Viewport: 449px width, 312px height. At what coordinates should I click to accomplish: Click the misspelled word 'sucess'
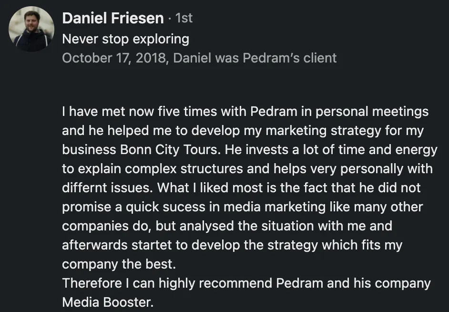(184, 207)
